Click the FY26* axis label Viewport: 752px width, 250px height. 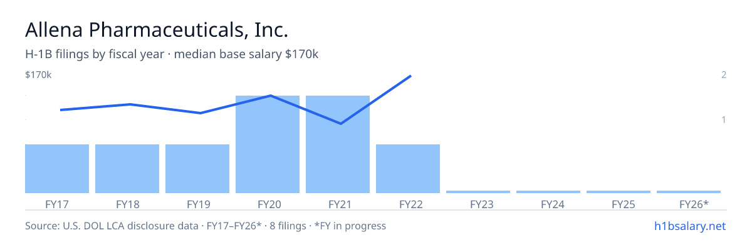click(x=694, y=204)
